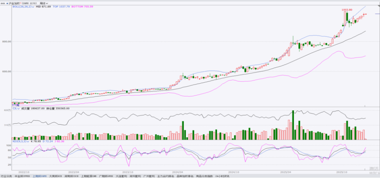Click the 171周 label on the chart
This screenshot has width=380, height=178.
(15, 105)
